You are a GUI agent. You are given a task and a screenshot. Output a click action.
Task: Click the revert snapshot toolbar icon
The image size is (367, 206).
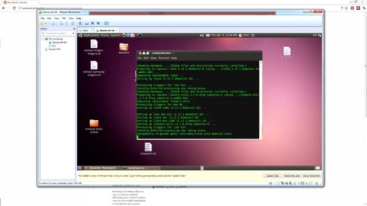pyautogui.click(x=67, y=23)
